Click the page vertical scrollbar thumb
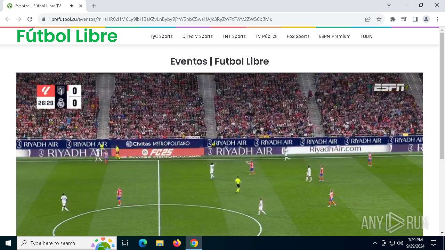This screenshot has height=250, width=445. (x=442, y=95)
